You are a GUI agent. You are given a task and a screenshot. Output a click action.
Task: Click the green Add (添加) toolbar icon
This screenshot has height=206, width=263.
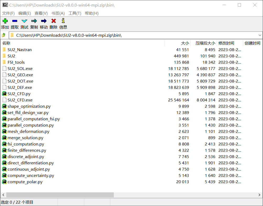(5, 21)
